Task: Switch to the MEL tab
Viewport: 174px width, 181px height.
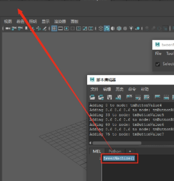Action: coord(97,151)
